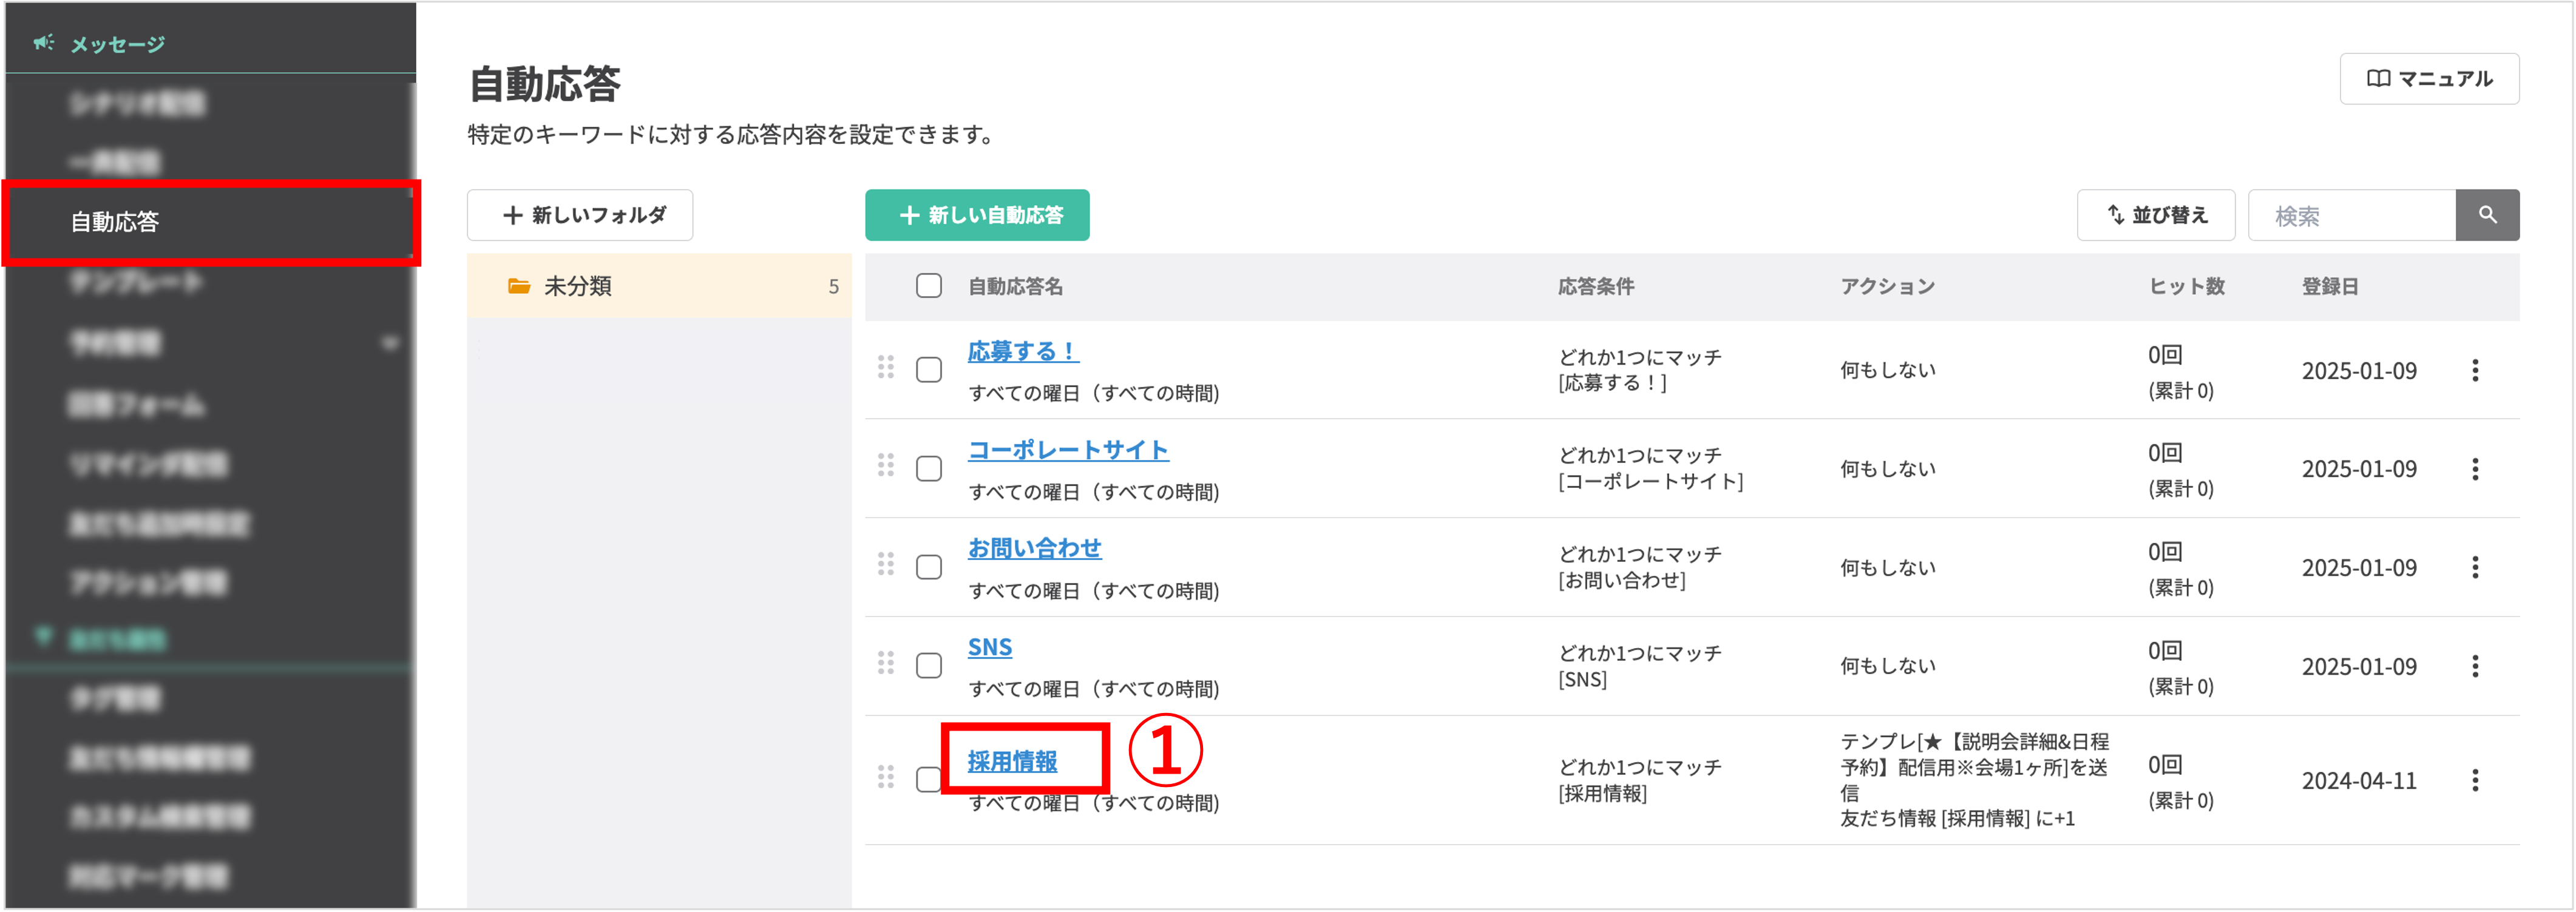Click the orange 未分類 folder icon
This screenshot has width=2576, height=912.
518,286
